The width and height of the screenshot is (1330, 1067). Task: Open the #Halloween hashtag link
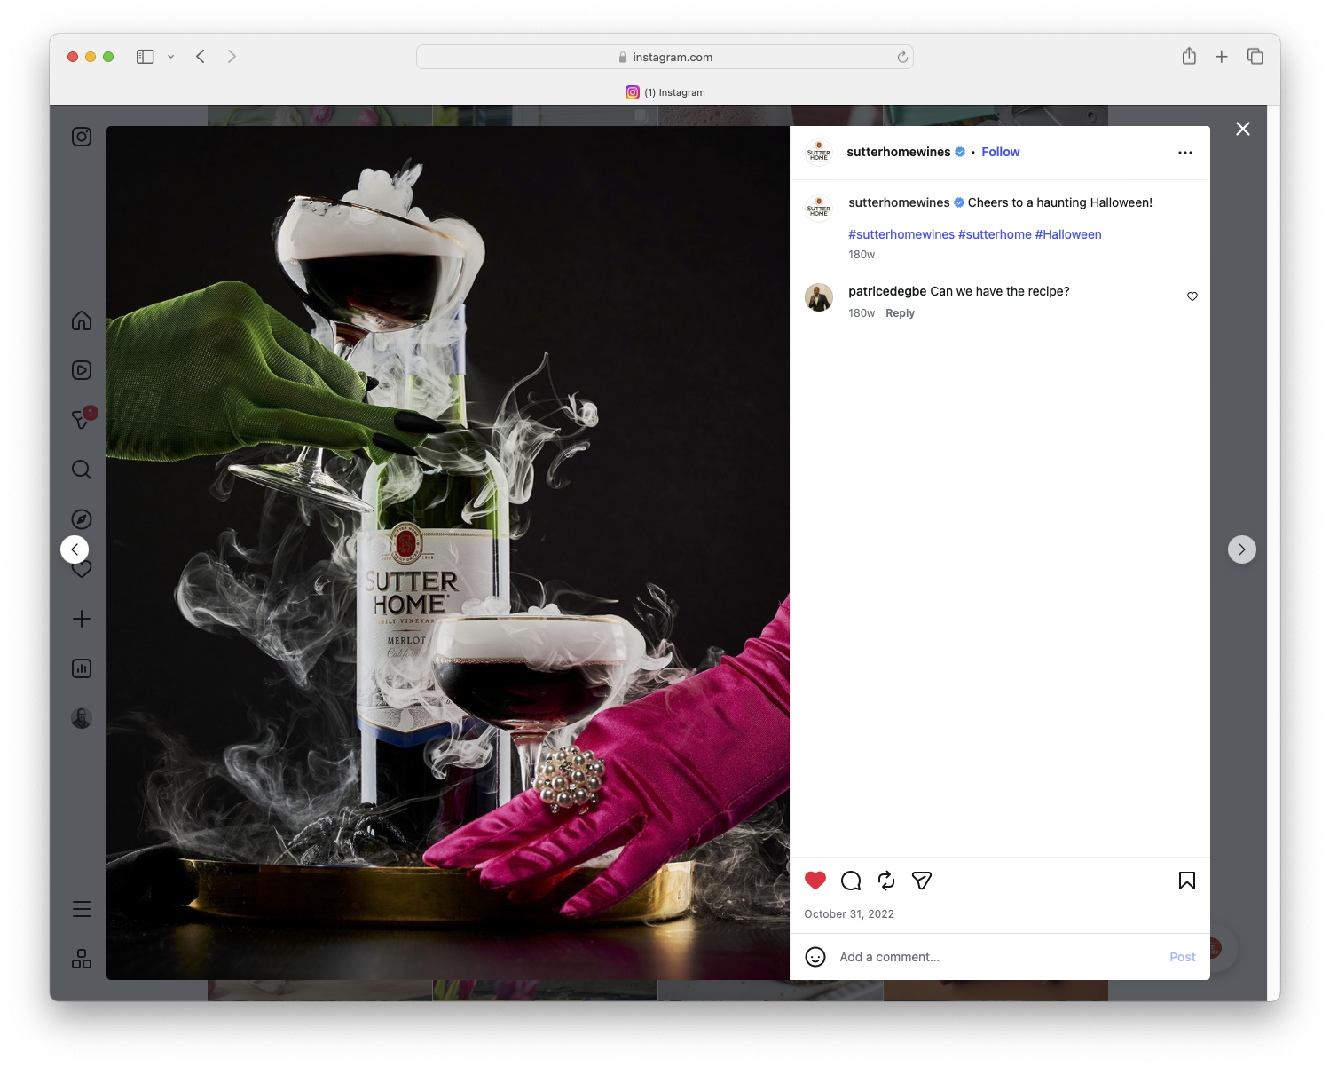pyautogui.click(x=1067, y=234)
